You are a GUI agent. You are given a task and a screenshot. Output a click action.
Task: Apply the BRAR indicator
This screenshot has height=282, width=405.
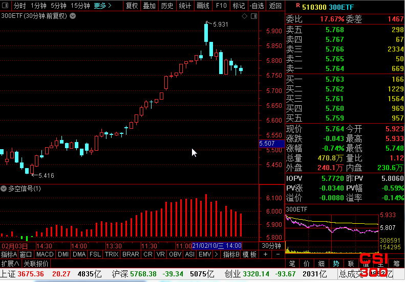131,254
